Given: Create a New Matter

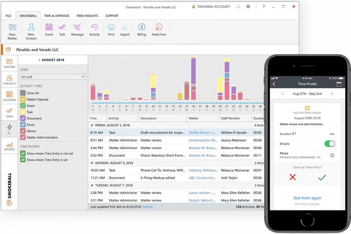Looking at the screenshot, I should coord(12,31).
